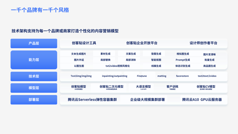Click 线稿生成 capability
The height and width of the screenshot is (134, 238).
pyautogui.click(x=156, y=66)
